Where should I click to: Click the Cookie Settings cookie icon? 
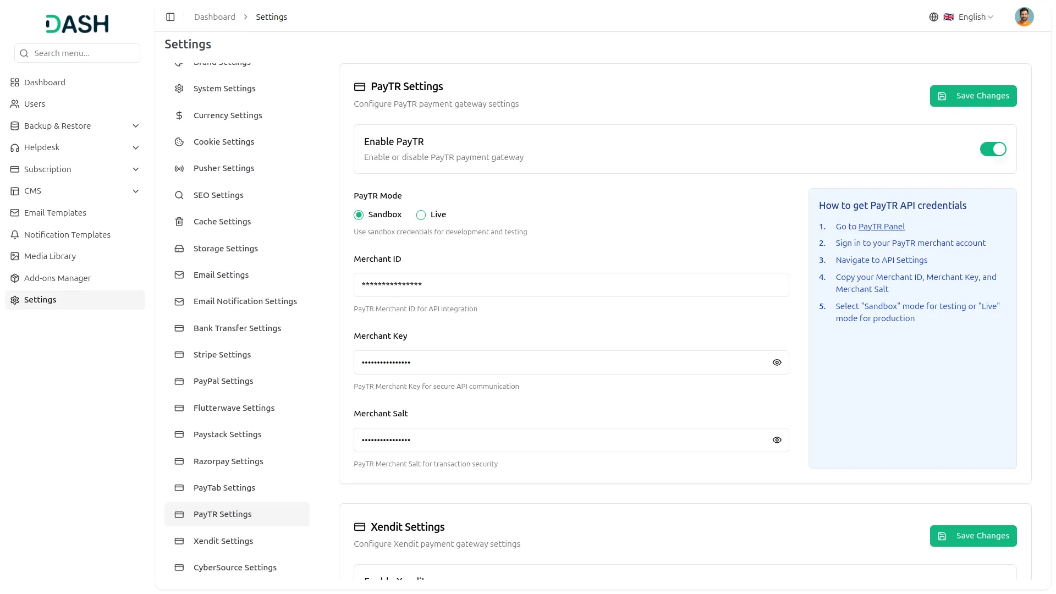point(179,142)
